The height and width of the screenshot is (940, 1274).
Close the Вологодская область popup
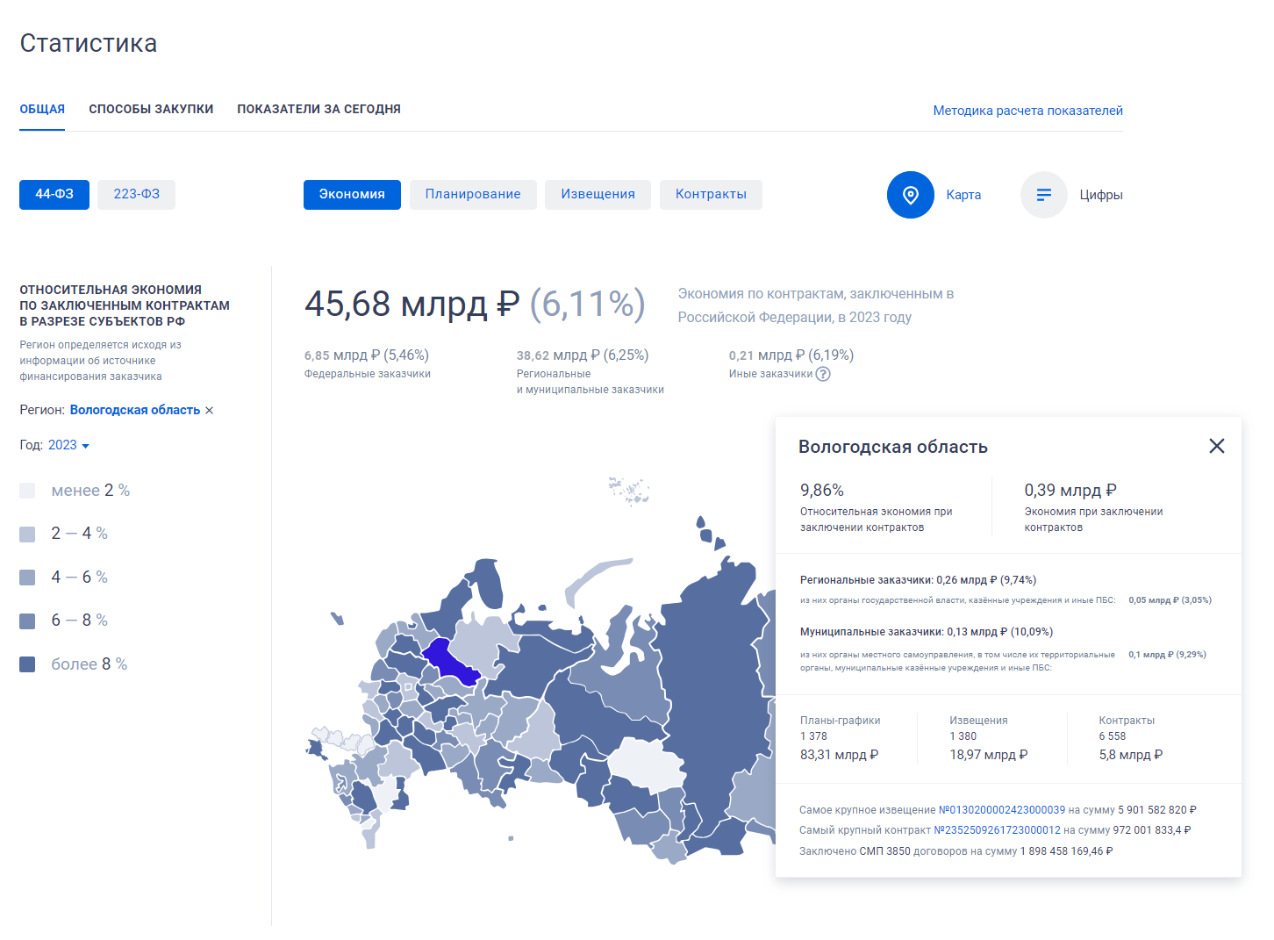1216,446
